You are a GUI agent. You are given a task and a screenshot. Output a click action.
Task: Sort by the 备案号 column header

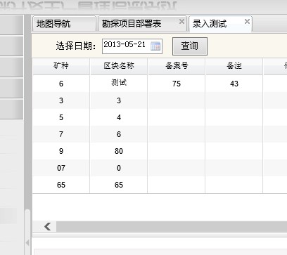pyautogui.click(x=177, y=66)
